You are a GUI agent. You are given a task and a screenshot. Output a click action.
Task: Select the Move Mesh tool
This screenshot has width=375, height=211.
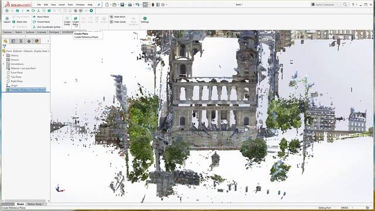[41, 17]
